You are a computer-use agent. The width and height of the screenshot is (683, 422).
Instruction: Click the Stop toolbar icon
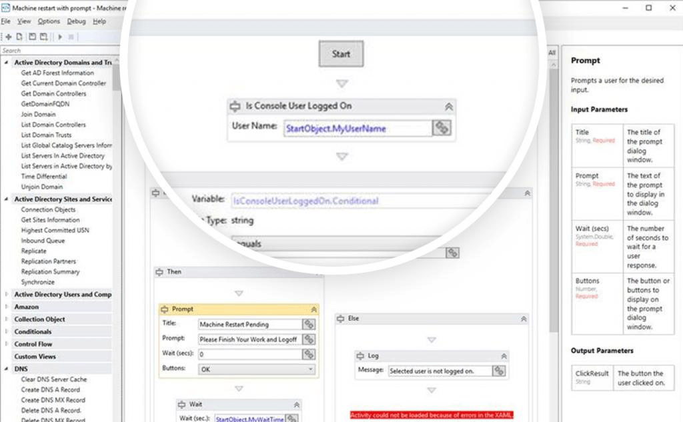[x=71, y=37]
